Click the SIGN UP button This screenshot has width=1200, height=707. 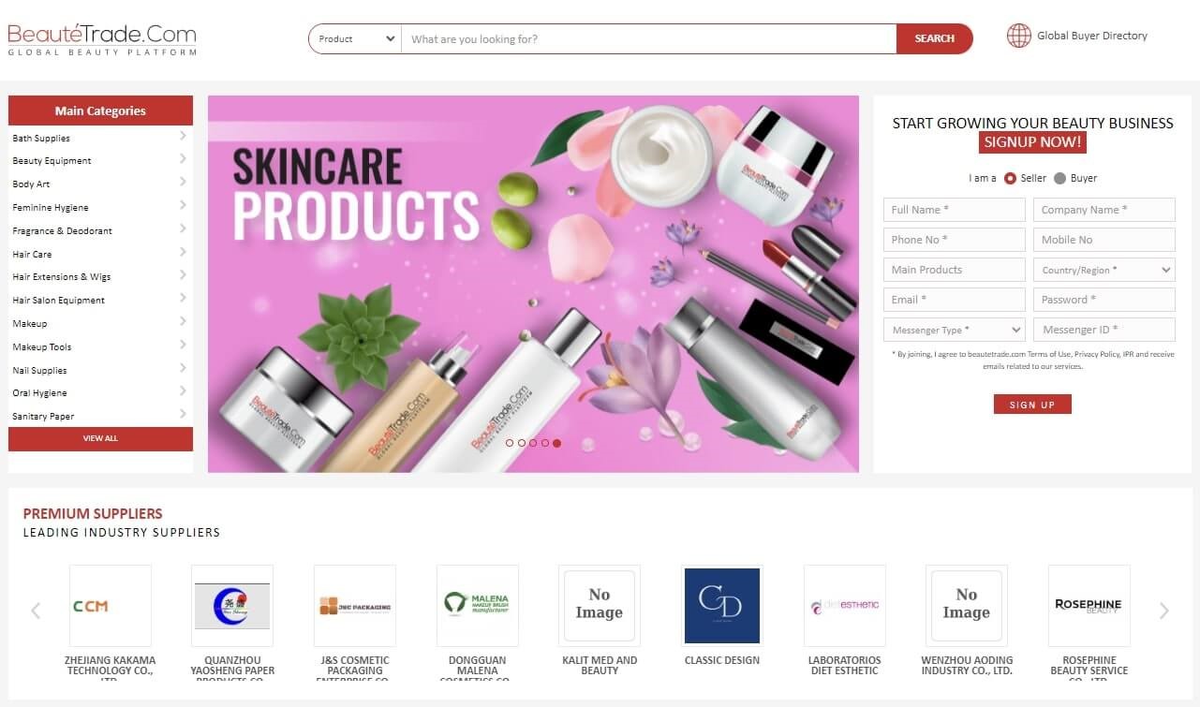[x=1032, y=405]
